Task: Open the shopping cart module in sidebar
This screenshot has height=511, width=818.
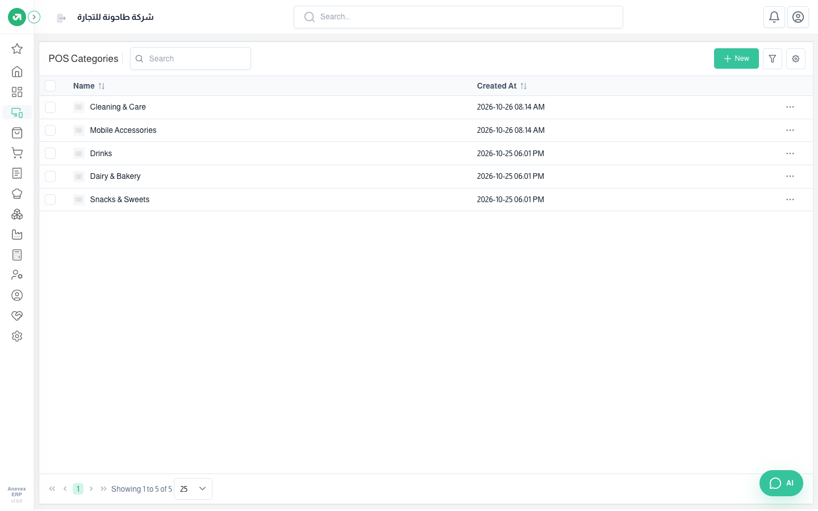Action: click(x=17, y=153)
